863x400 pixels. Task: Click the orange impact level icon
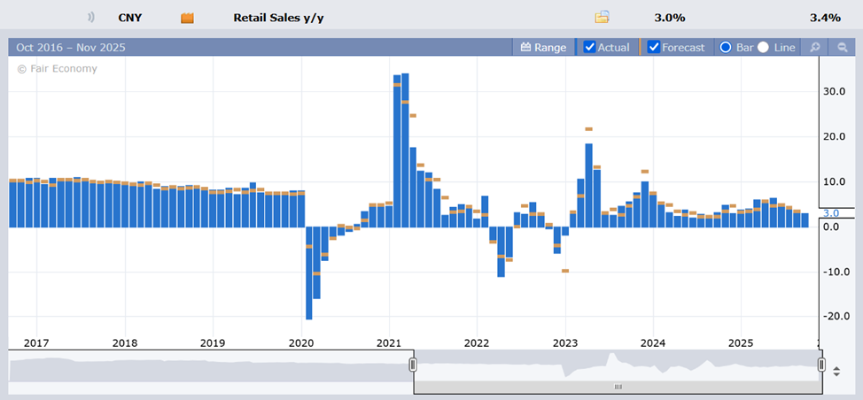[187, 18]
